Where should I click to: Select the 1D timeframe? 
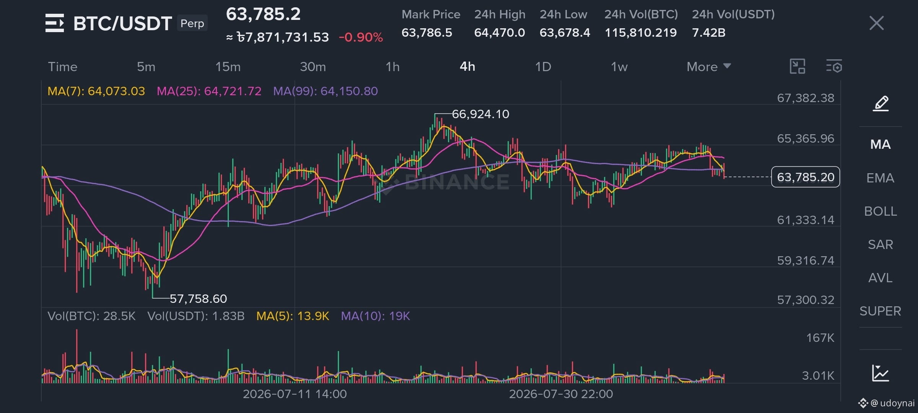click(543, 67)
